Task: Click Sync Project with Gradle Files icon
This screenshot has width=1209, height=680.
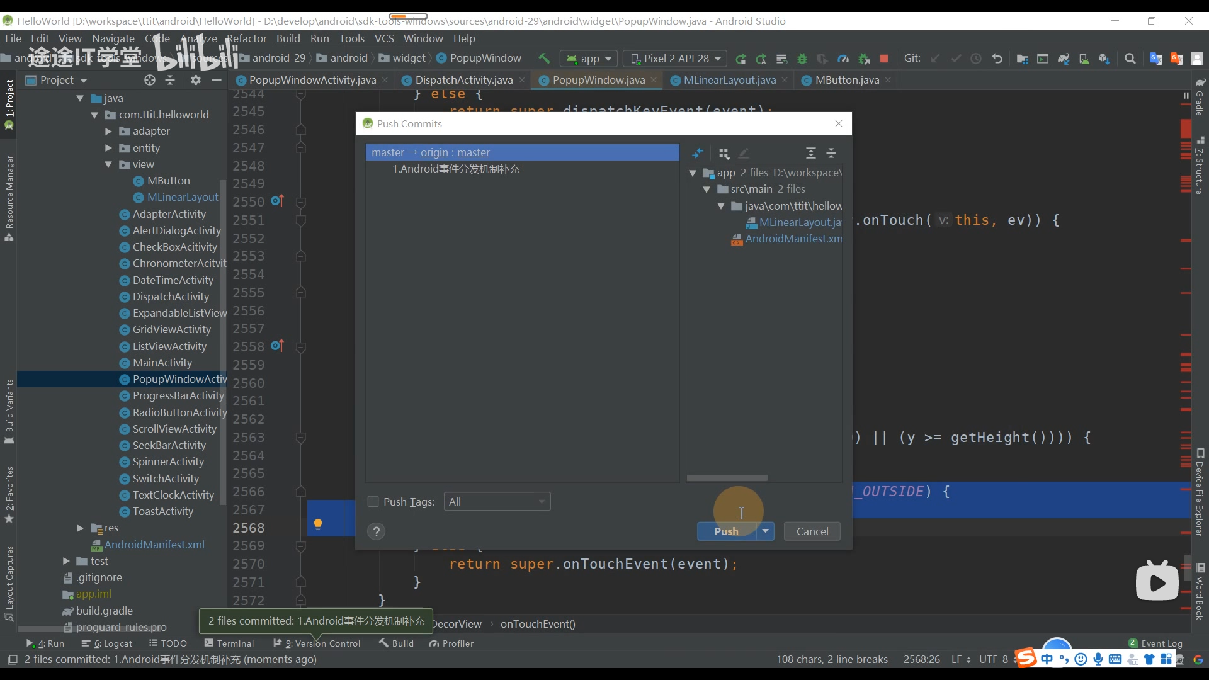Action: [x=1064, y=59]
